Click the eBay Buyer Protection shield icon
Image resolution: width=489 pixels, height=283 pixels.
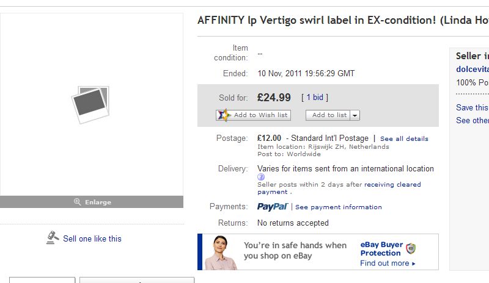tap(411, 248)
